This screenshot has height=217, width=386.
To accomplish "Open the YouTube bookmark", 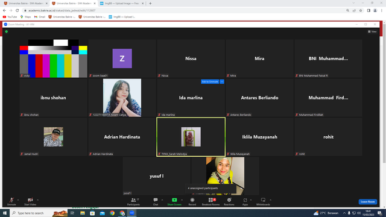I will coord(10,17).
